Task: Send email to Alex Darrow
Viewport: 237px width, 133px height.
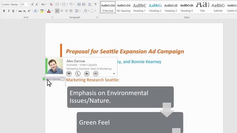Action: [x=96, y=74]
